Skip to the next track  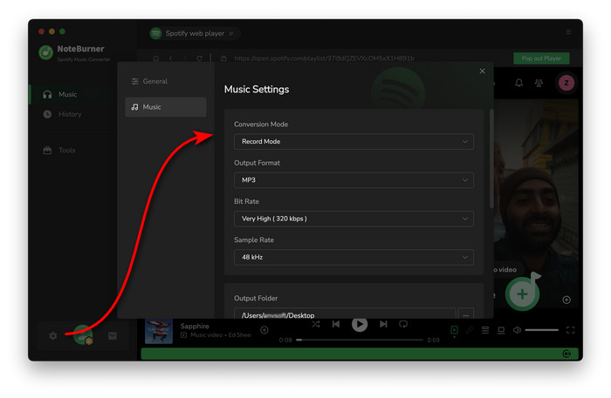point(383,324)
